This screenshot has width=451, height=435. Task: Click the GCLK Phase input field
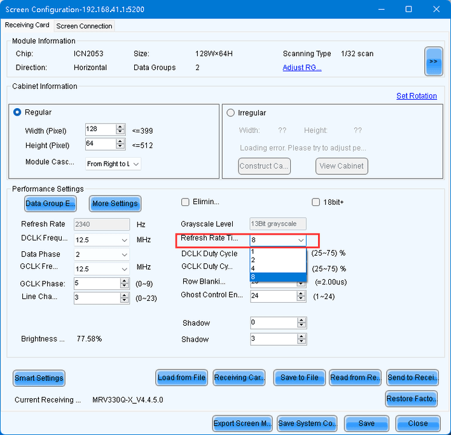click(97, 284)
